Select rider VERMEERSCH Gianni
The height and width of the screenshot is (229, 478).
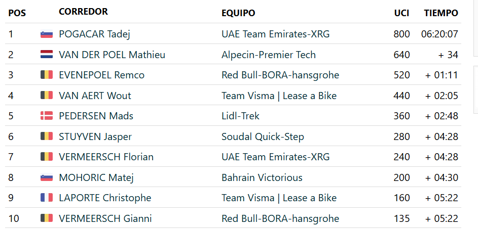pos(105,218)
